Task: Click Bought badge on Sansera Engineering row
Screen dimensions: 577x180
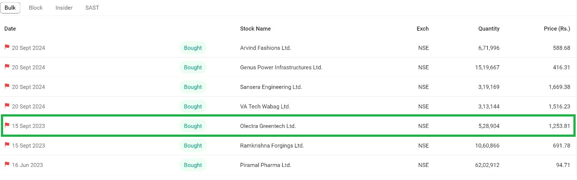Action: [x=193, y=87]
